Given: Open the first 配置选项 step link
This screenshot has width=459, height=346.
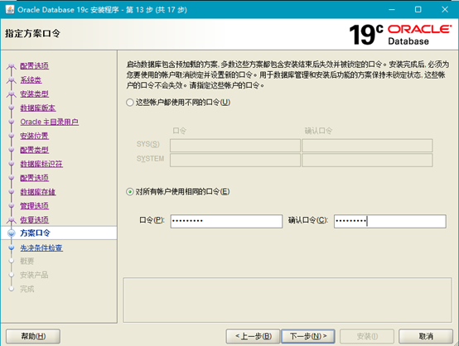Looking at the screenshot, I should [x=34, y=66].
